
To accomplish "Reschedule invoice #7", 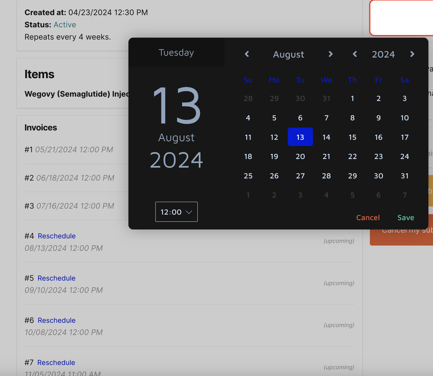I will point(56,363).
